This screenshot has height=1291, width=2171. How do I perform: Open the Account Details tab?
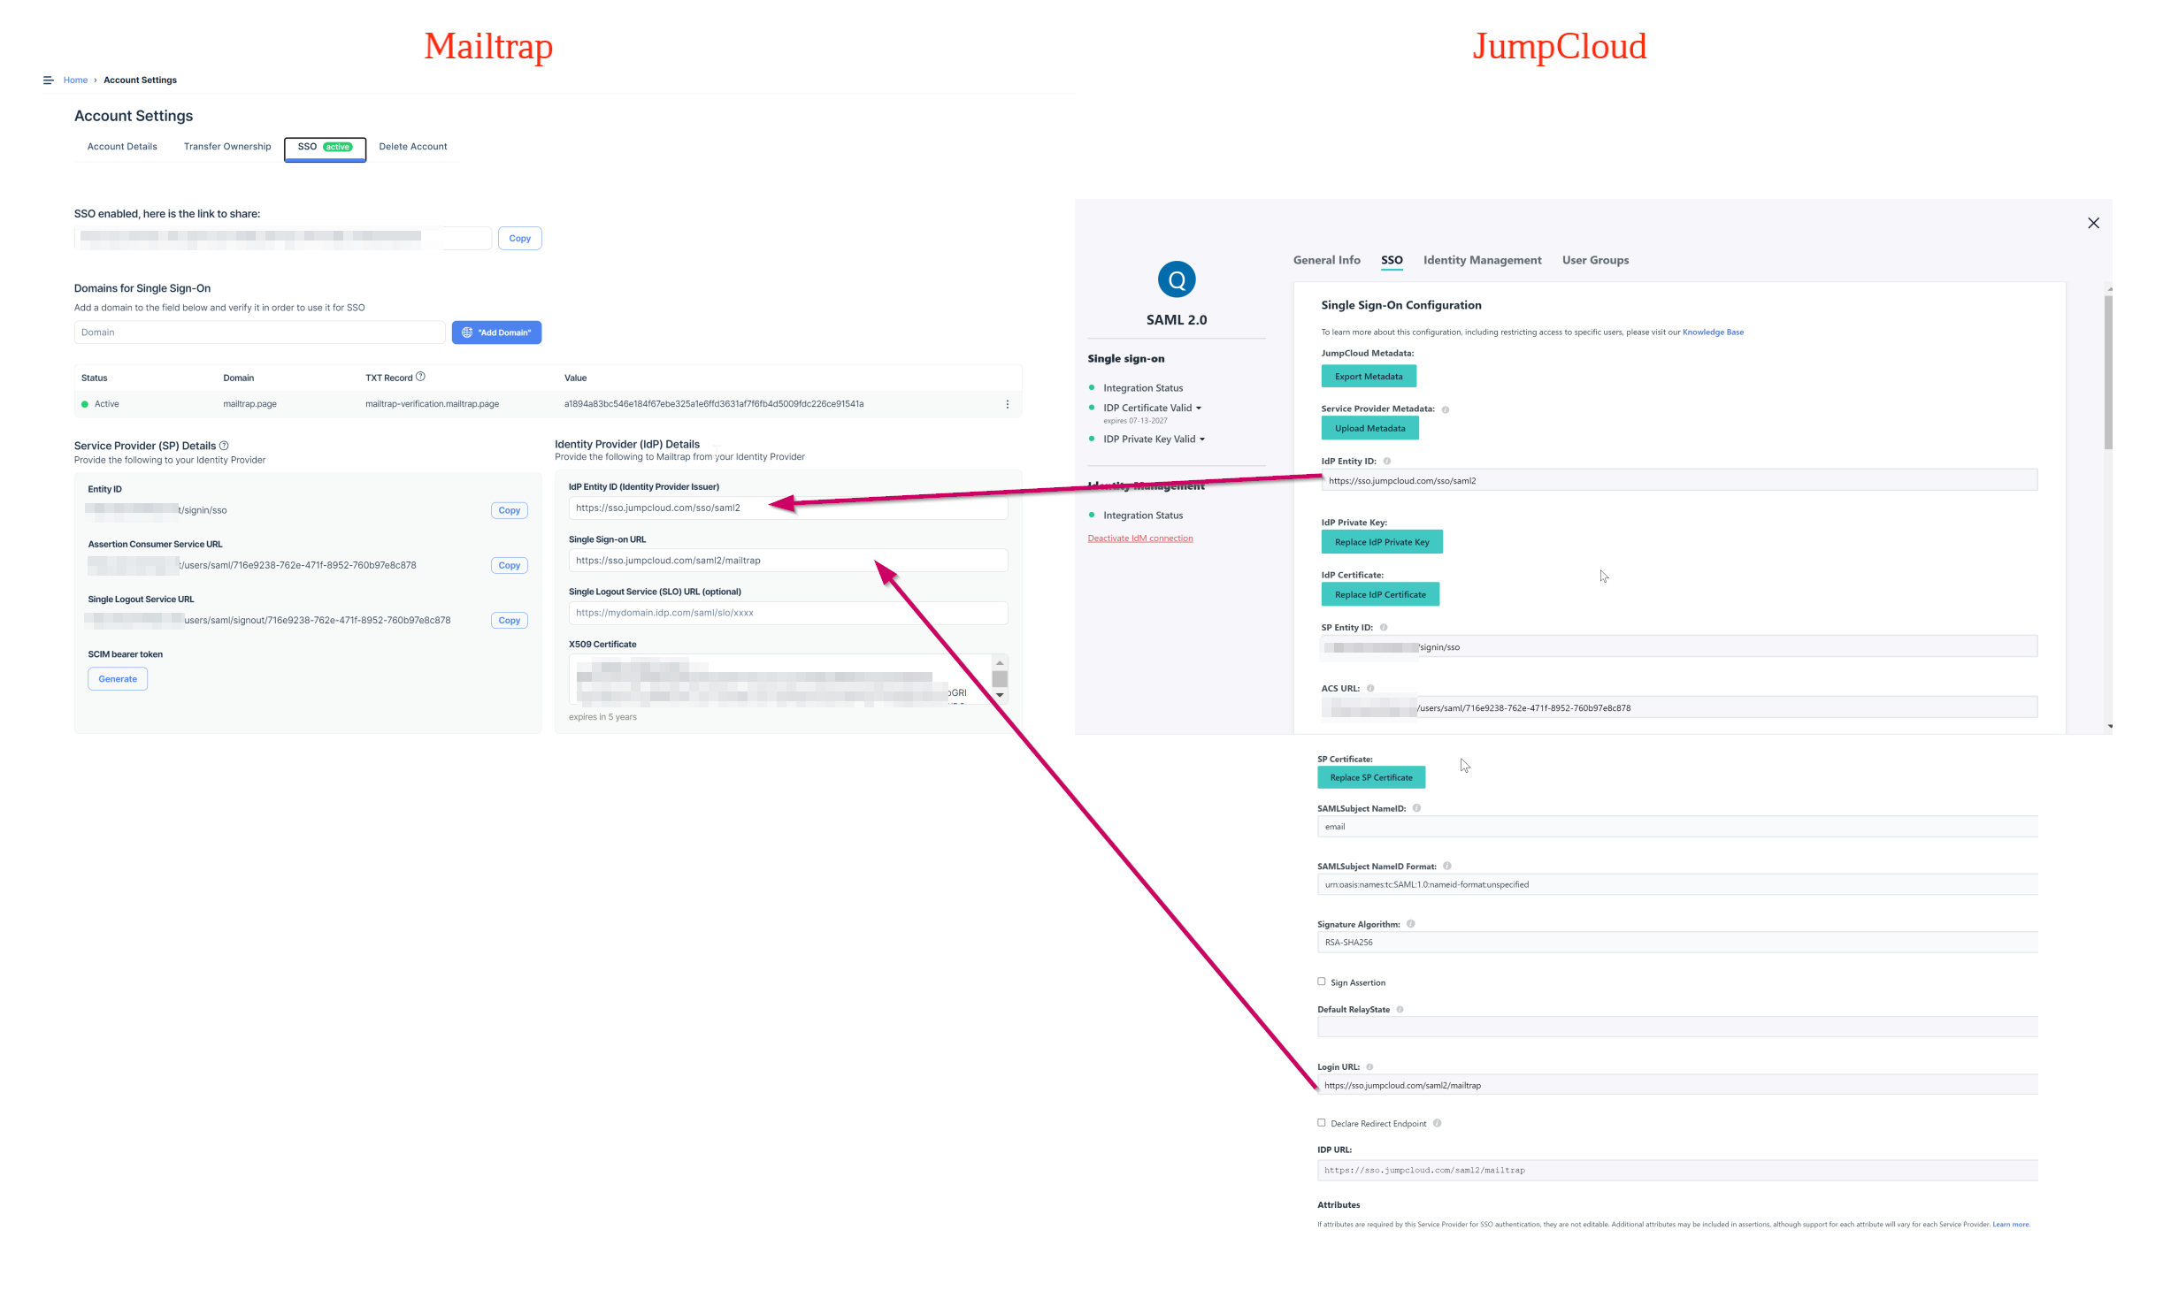tap(122, 147)
